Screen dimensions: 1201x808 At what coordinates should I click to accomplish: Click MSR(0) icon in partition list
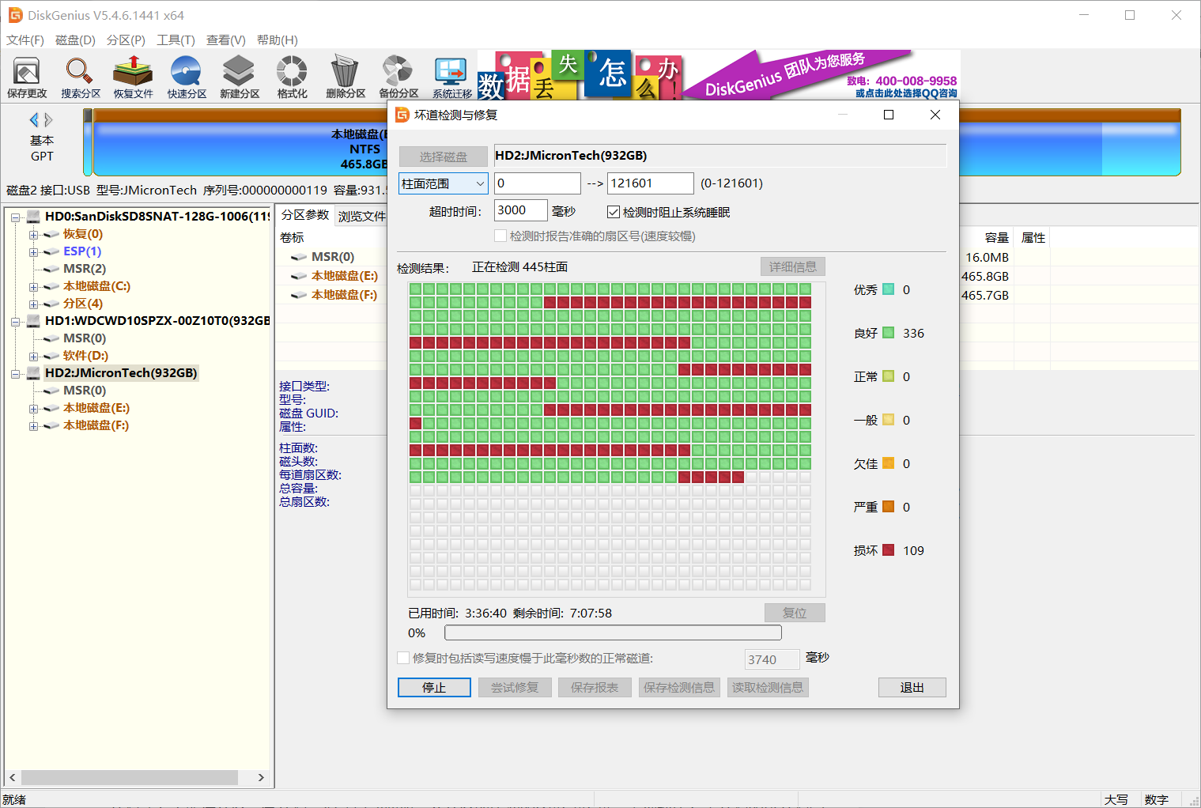299,257
